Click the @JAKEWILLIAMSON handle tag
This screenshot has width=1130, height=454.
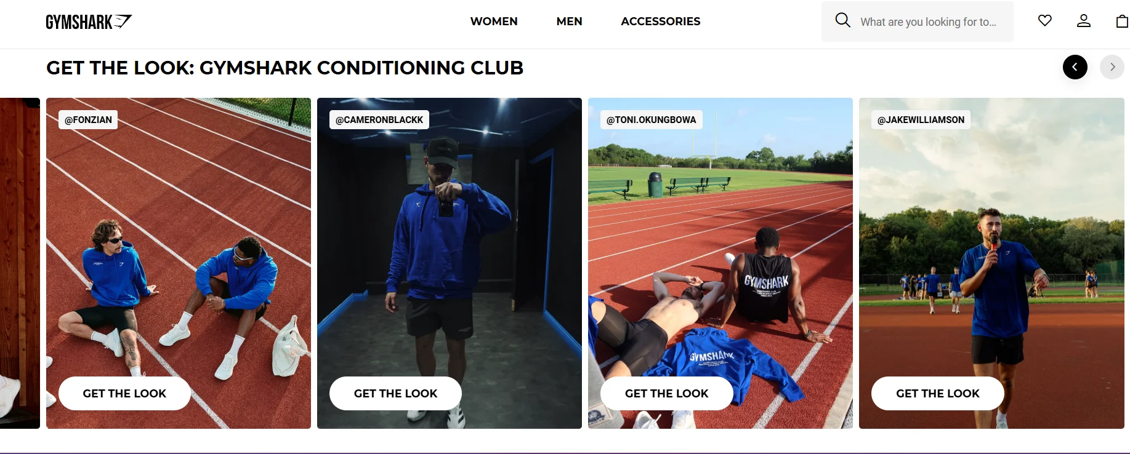921,120
